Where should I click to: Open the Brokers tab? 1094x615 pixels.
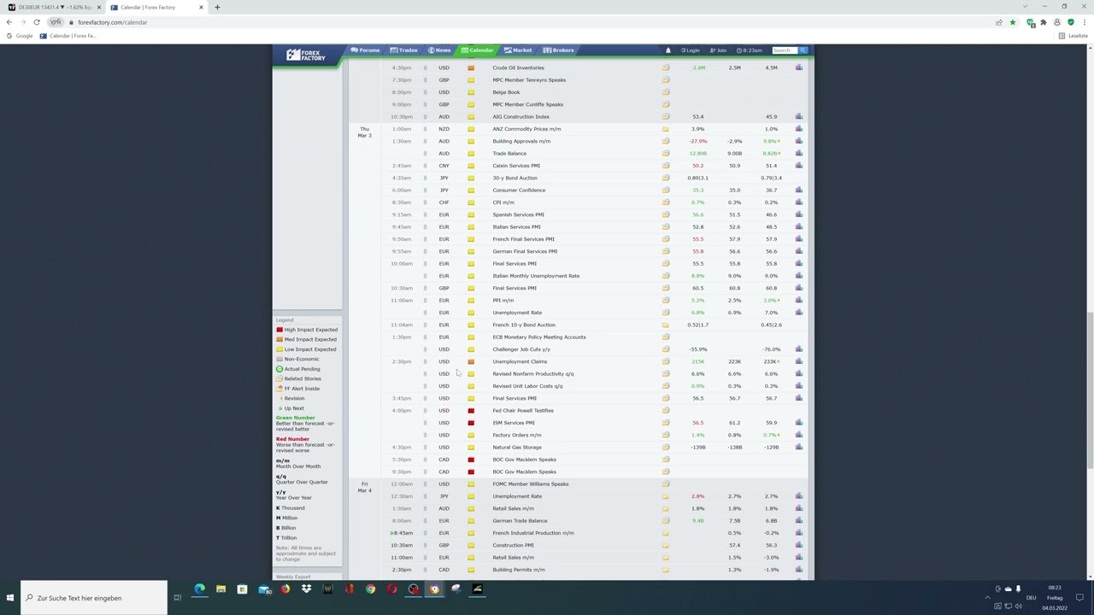click(x=559, y=50)
